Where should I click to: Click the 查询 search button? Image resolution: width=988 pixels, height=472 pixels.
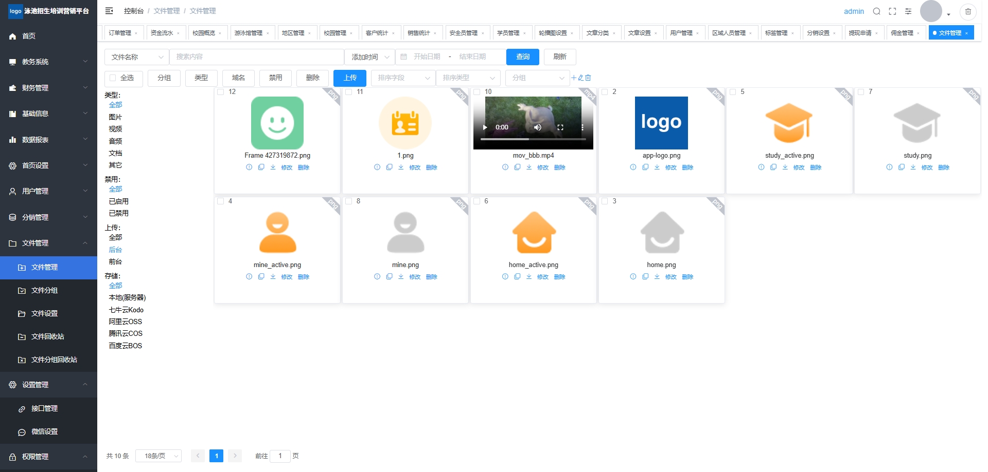tap(523, 57)
